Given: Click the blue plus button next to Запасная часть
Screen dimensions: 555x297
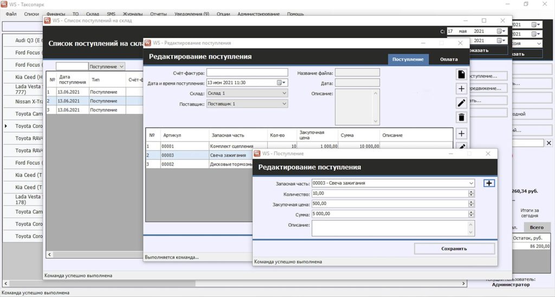Looking at the screenshot, I should coord(489,183).
